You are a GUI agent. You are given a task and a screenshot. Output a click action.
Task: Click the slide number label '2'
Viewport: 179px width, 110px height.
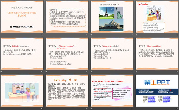coord(87,35)
